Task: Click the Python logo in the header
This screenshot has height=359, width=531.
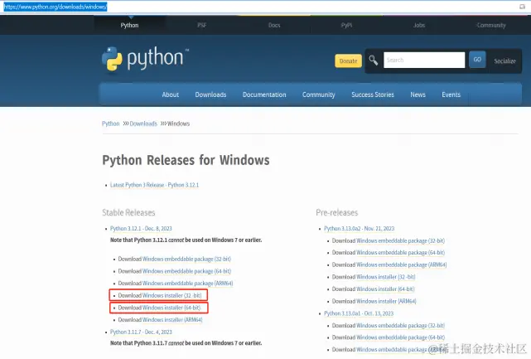Action: point(145,59)
